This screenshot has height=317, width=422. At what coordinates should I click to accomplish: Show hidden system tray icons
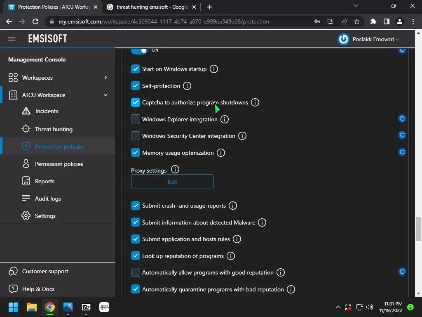click(338, 307)
